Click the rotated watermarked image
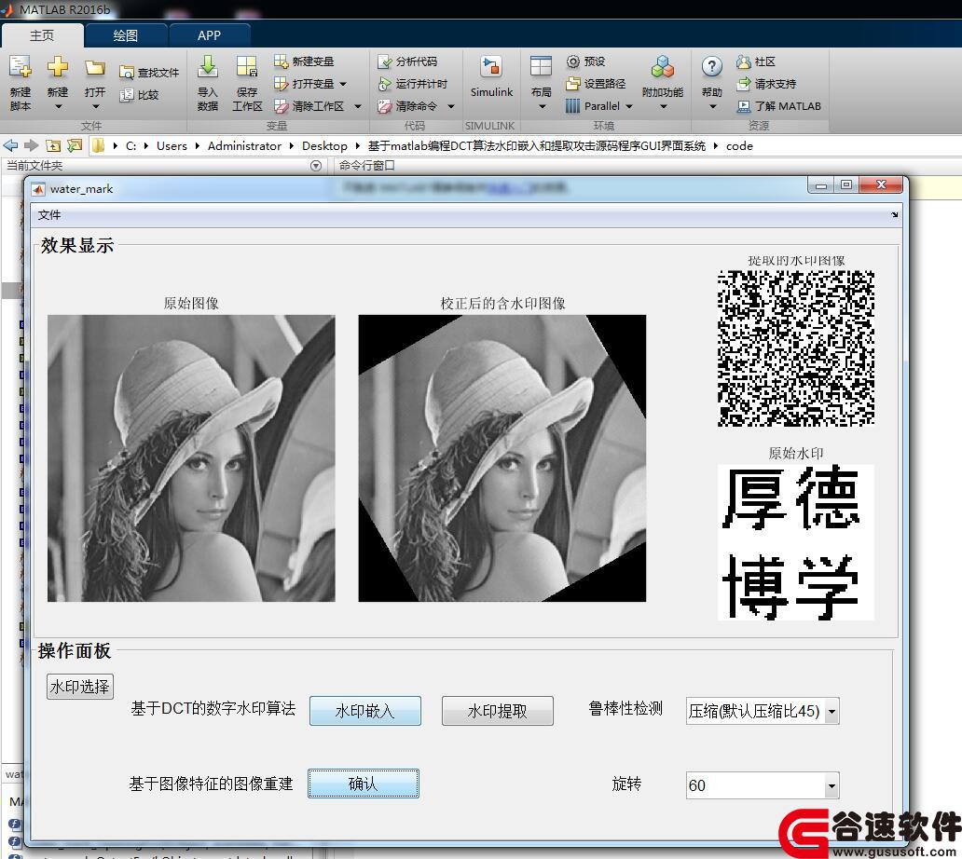The image size is (962, 859). coord(502,458)
